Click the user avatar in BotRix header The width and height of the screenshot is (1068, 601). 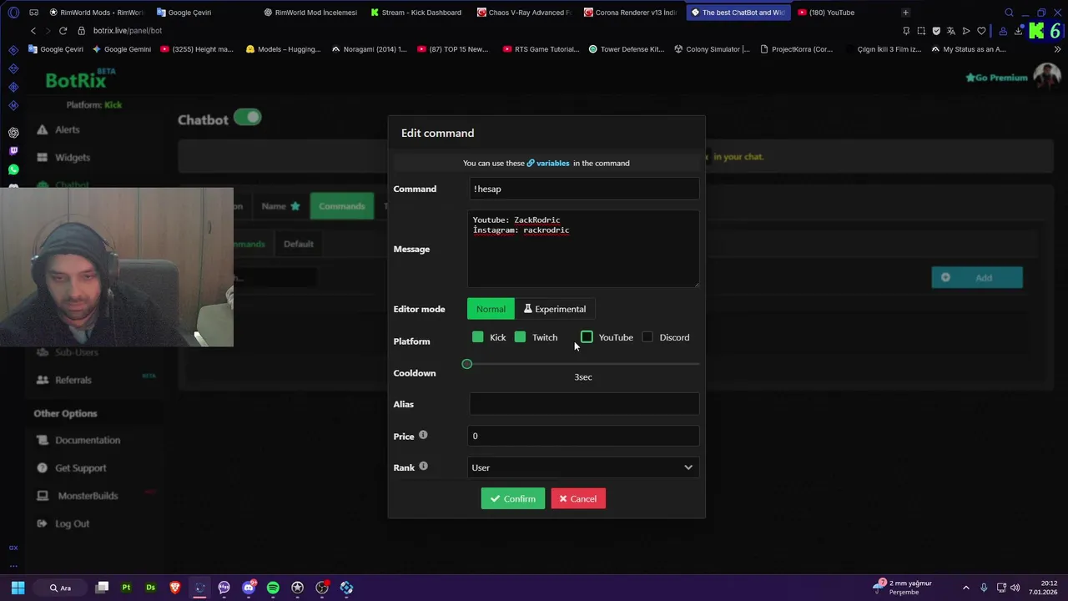coord(1047,76)
